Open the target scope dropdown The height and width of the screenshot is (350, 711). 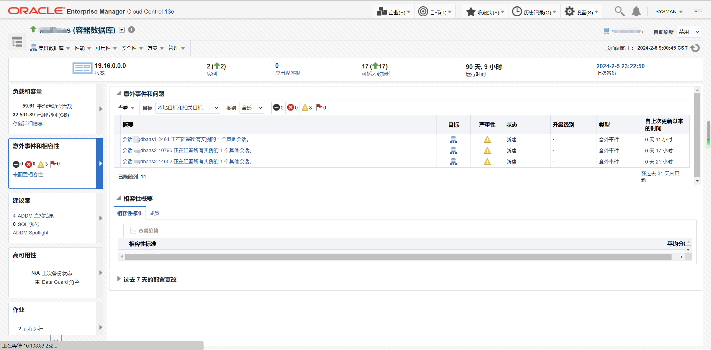[188, 108]
